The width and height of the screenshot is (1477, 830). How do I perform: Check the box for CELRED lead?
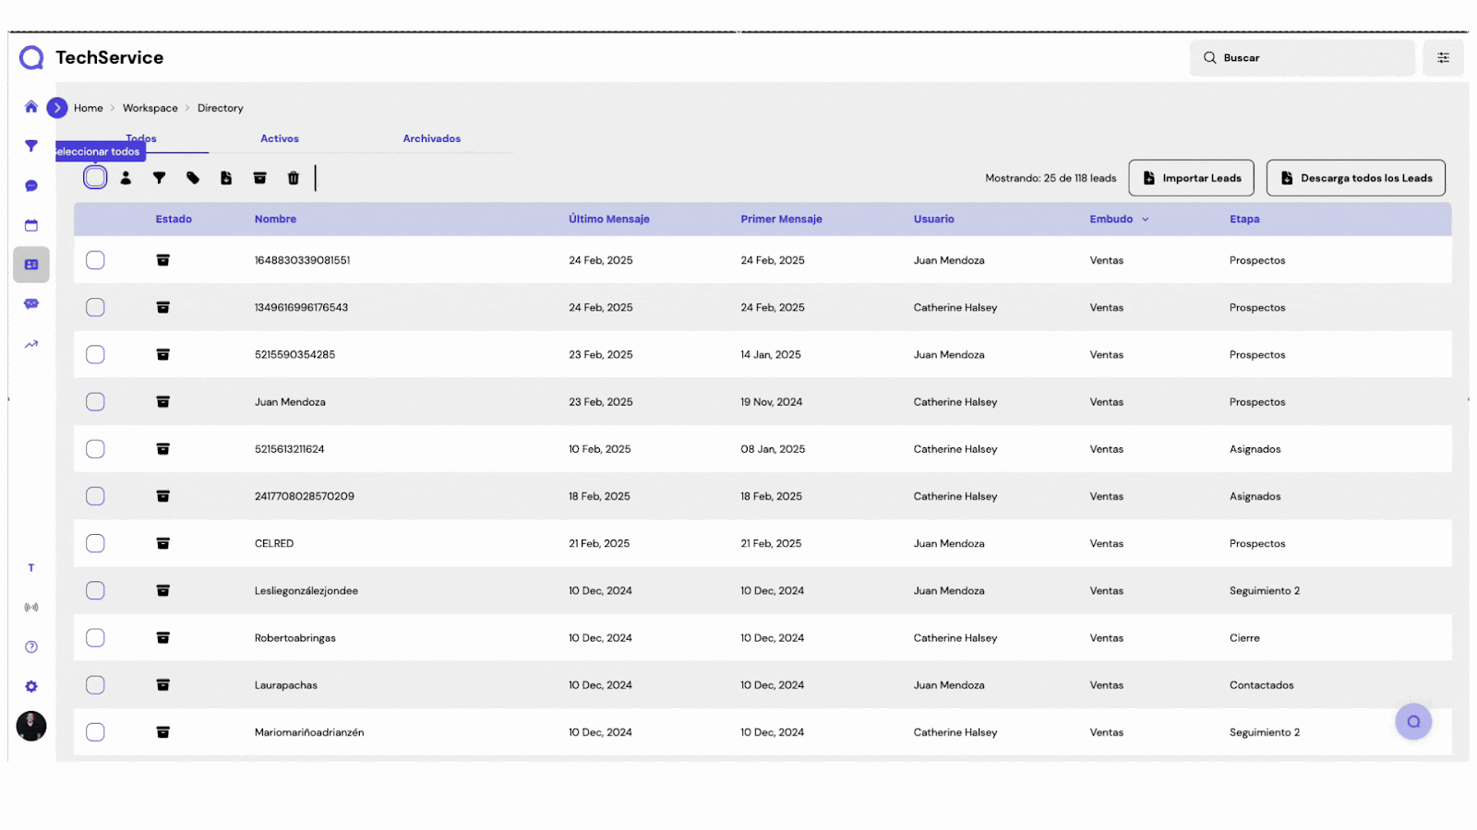(x=95, y=543)
